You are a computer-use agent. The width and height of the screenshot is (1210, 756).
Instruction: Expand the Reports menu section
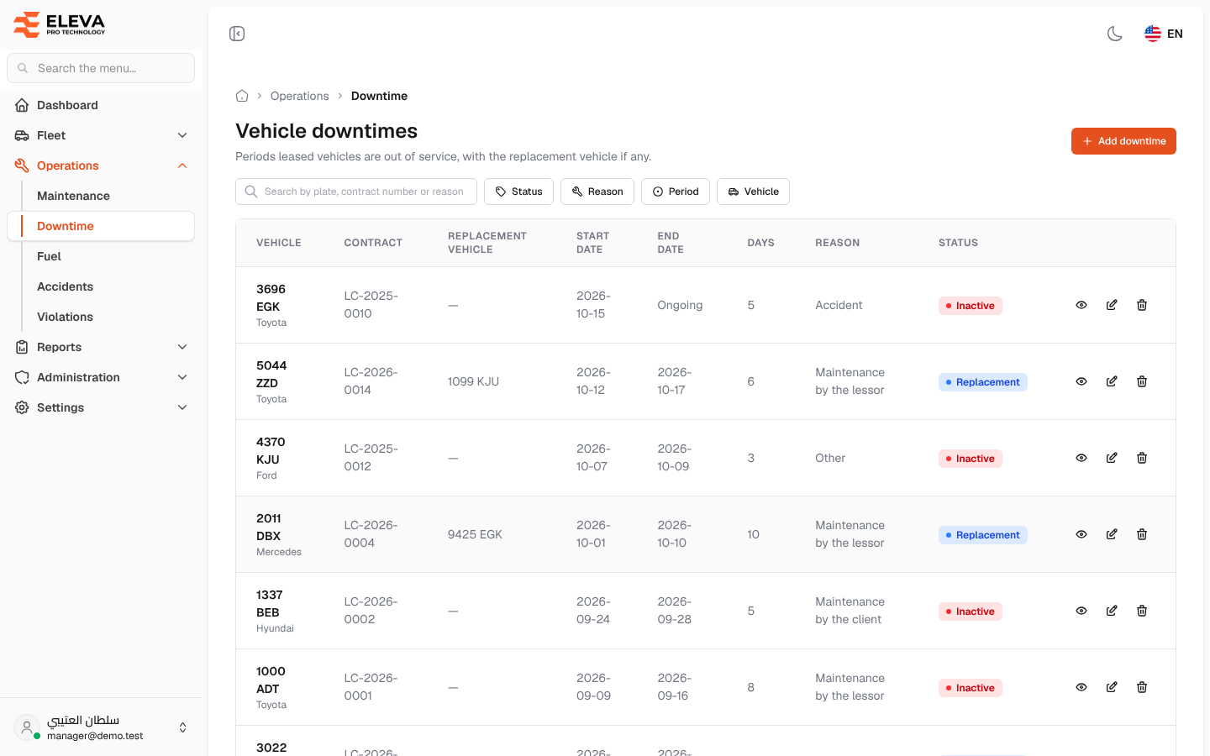click(x=101, y=347)
